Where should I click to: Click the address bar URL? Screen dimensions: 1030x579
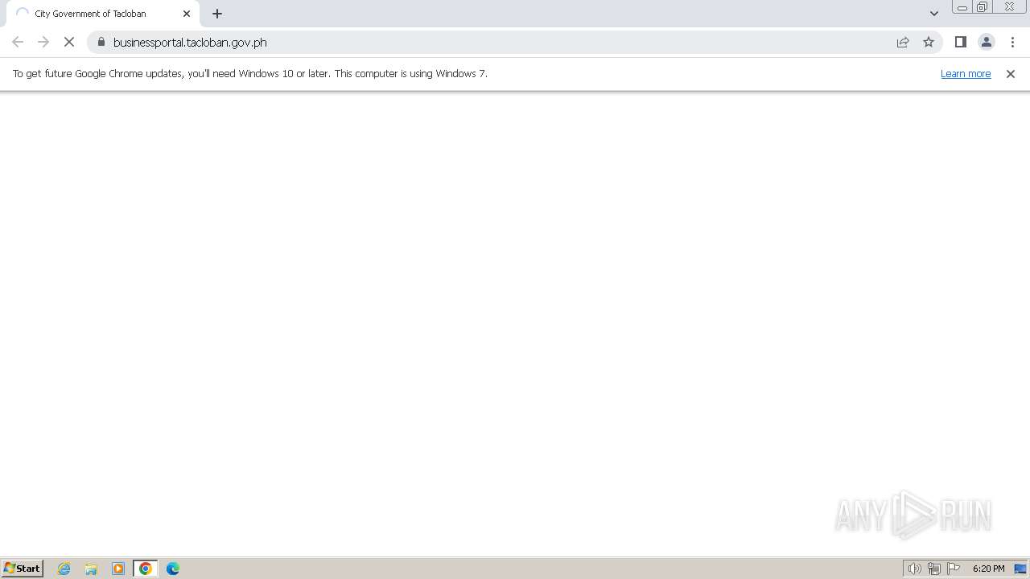(x=190, y=42)
